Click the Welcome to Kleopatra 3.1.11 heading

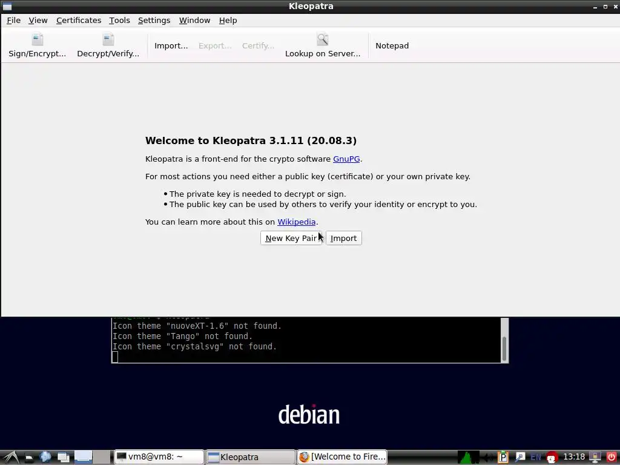(251, 140)
